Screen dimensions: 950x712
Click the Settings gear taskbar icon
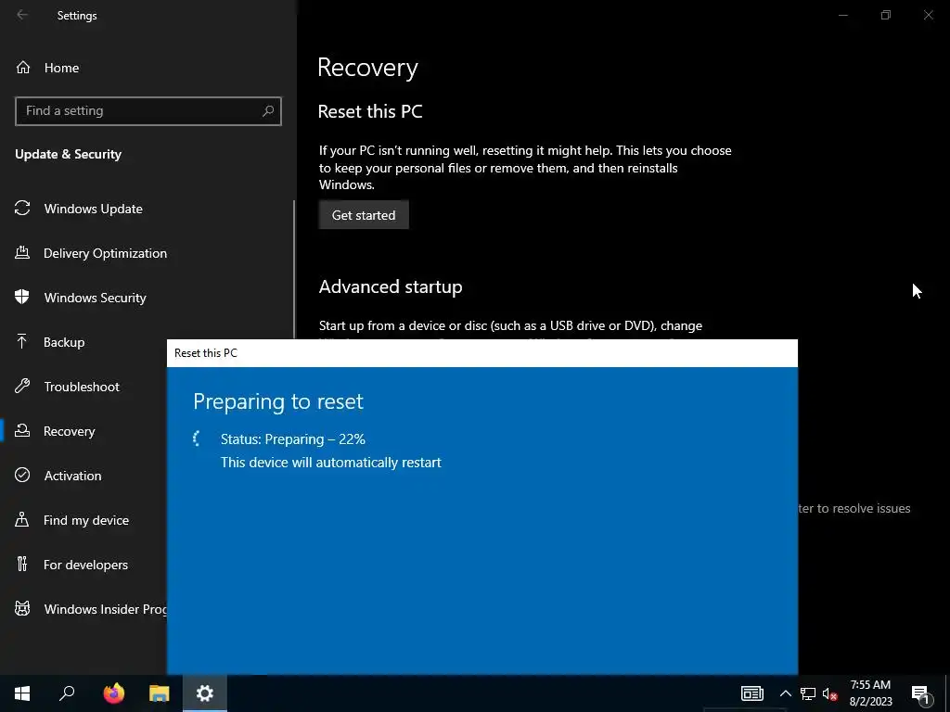[x=205, y=693]
